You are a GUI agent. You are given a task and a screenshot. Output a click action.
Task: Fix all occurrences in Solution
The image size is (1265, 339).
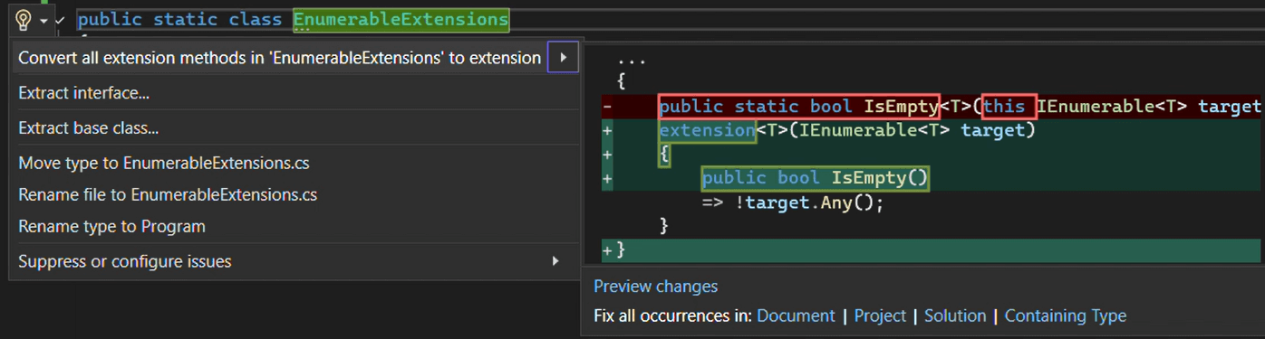tap(955, 315)
